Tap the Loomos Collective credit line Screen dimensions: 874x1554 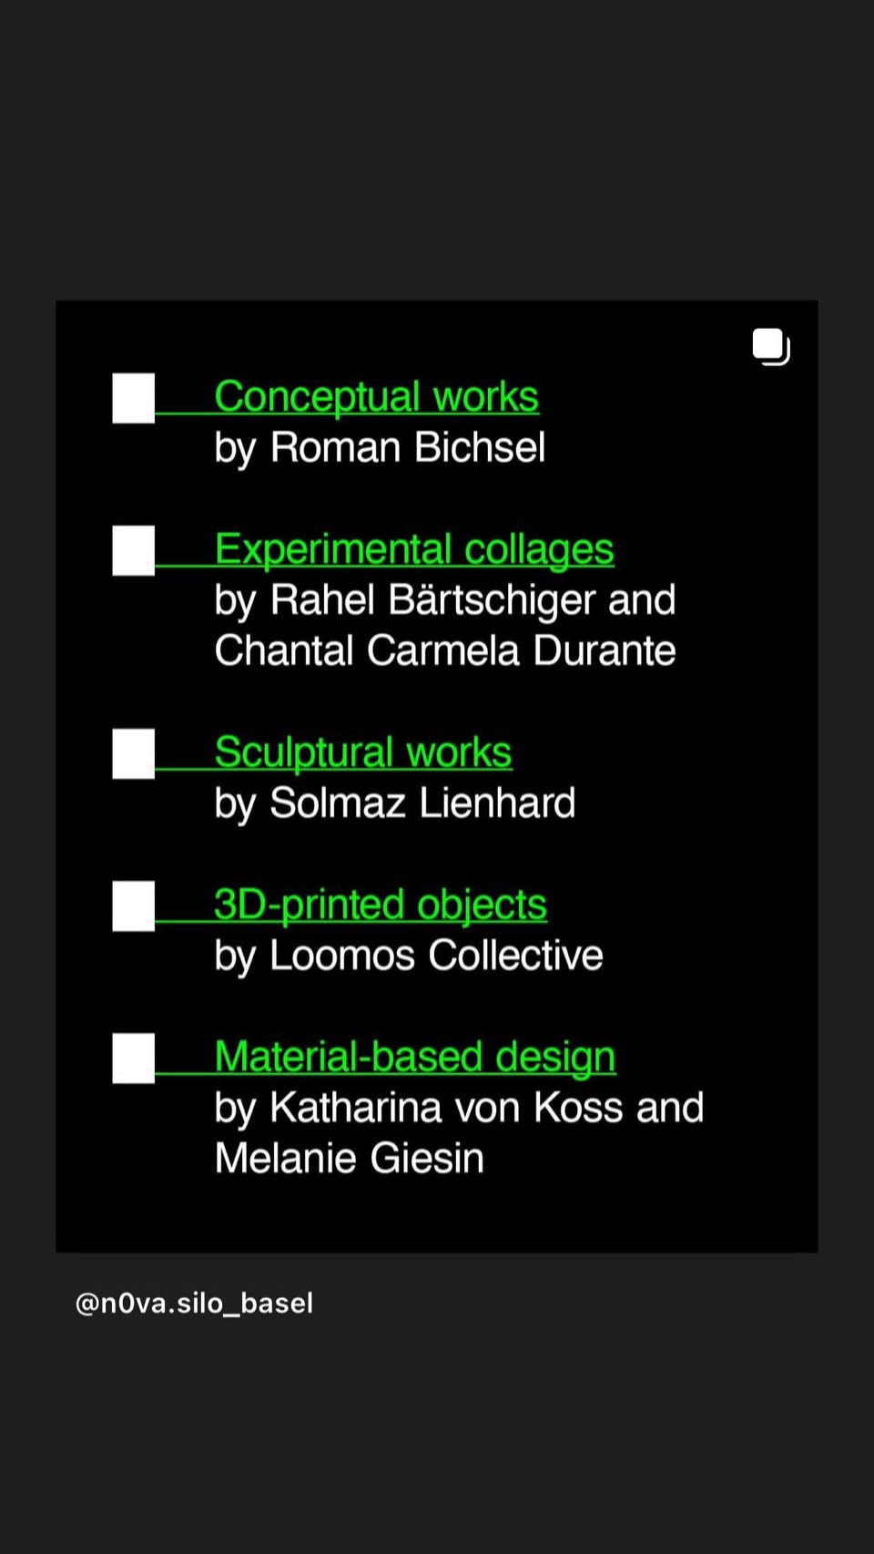click(x=436, y=956)
